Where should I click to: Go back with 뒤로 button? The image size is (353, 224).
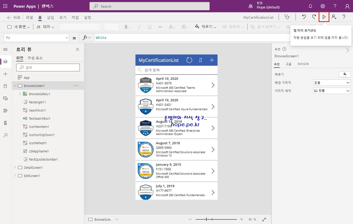point(14,17)
